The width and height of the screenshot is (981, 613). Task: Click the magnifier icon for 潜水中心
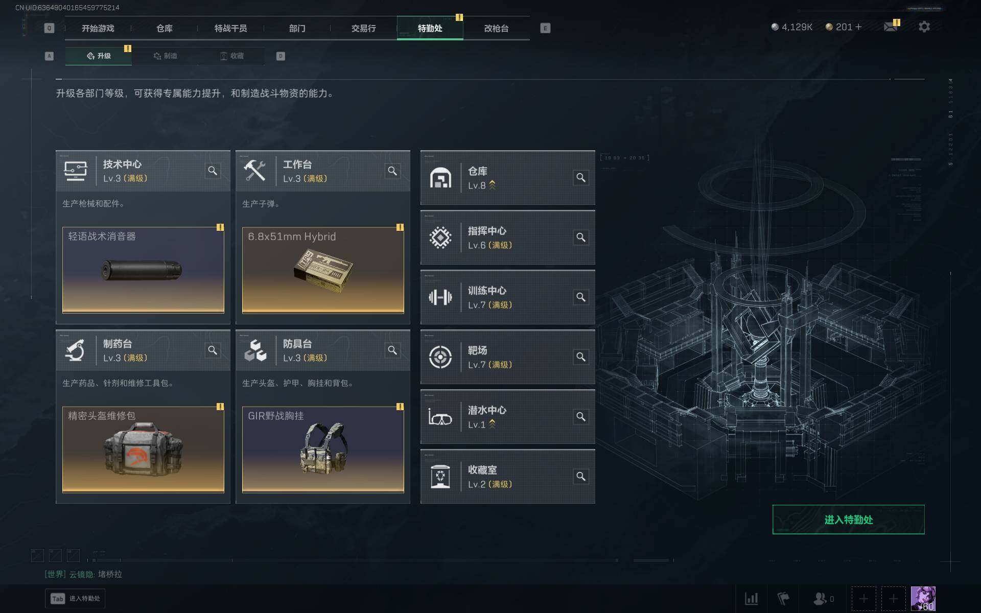click(x=581, y=416)
